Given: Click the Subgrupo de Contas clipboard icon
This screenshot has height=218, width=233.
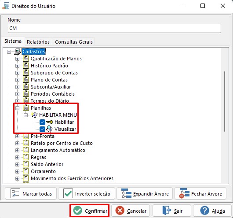Looking at the screenshot, I should 26,73.
